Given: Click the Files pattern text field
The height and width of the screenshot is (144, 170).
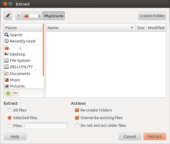Looking at the screenshot, I should (46, 126).
